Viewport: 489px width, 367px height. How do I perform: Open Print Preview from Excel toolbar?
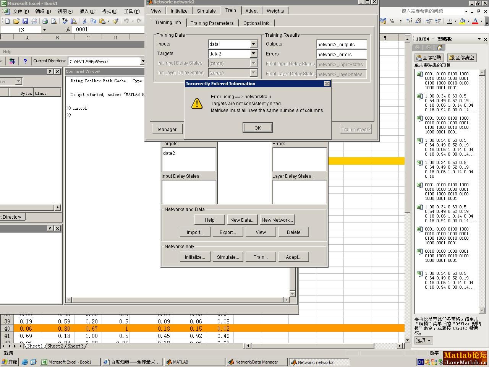point(54,21)
